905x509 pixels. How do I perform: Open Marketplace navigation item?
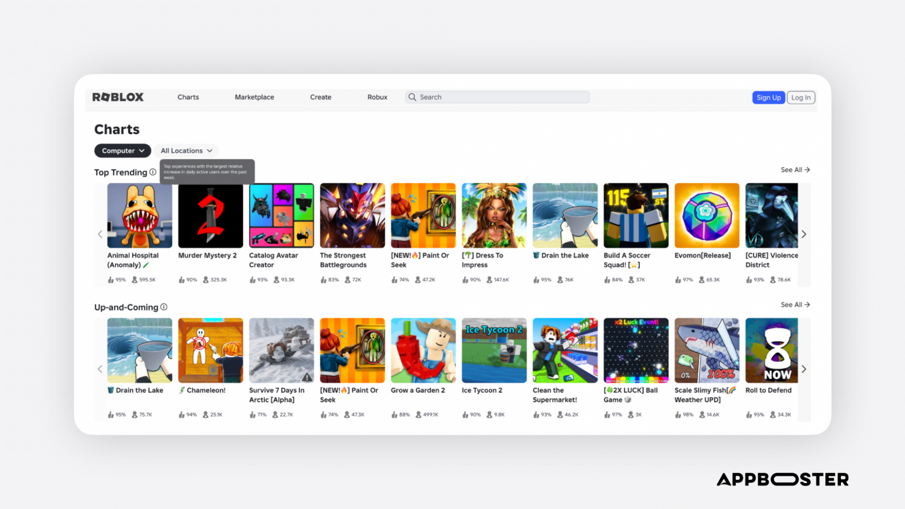click(x=254, y=97)
